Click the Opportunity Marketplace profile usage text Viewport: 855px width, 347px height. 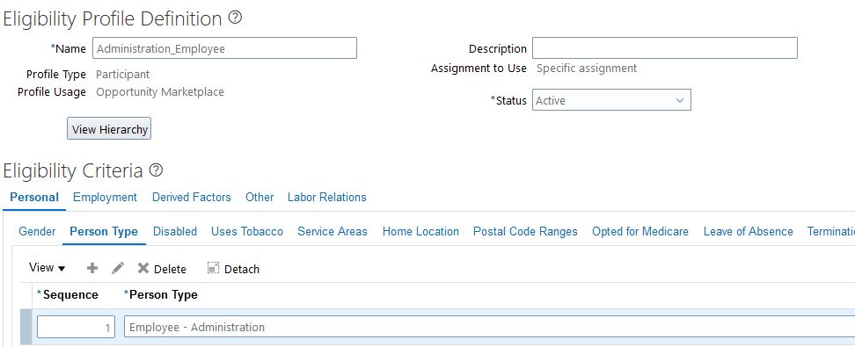(160, 92)
